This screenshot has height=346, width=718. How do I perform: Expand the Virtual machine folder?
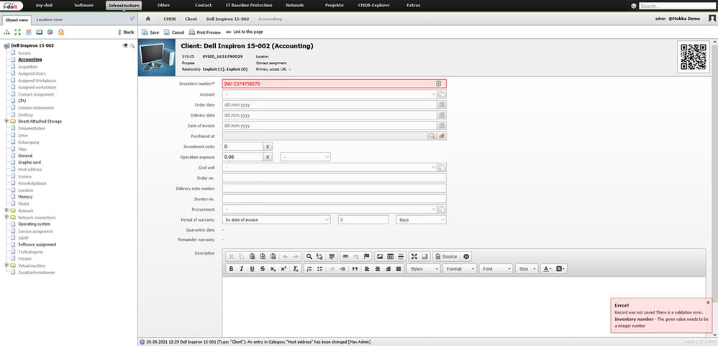[6, 265]
